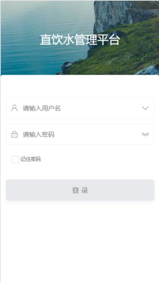The image size is (159, 283).
Task: Click the 直饮水管理平台 title text
Action: pos(80,40)
